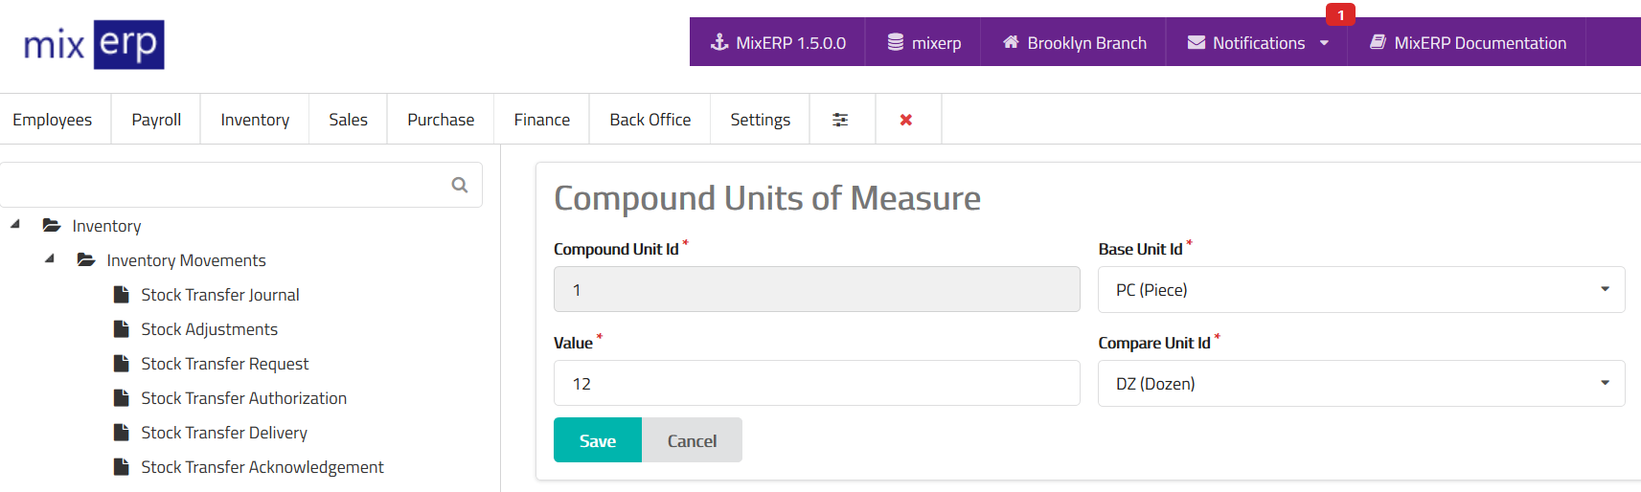The height and width of the screenshot is (492, 1641).
Task: Click the Save button
Action: [x=597, y=440]
